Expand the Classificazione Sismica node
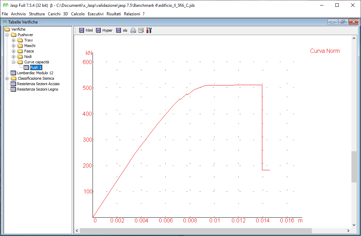This screenshot has height=236, width=361. point(7,79)
